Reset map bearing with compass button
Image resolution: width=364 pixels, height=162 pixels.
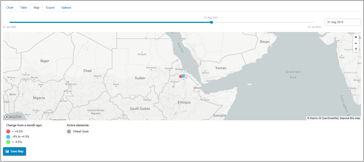point(356,49)
